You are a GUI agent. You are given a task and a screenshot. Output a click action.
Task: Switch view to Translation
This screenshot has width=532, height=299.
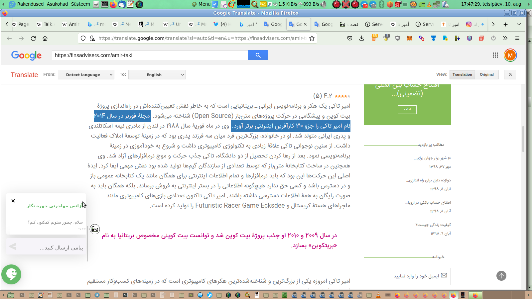462,74
